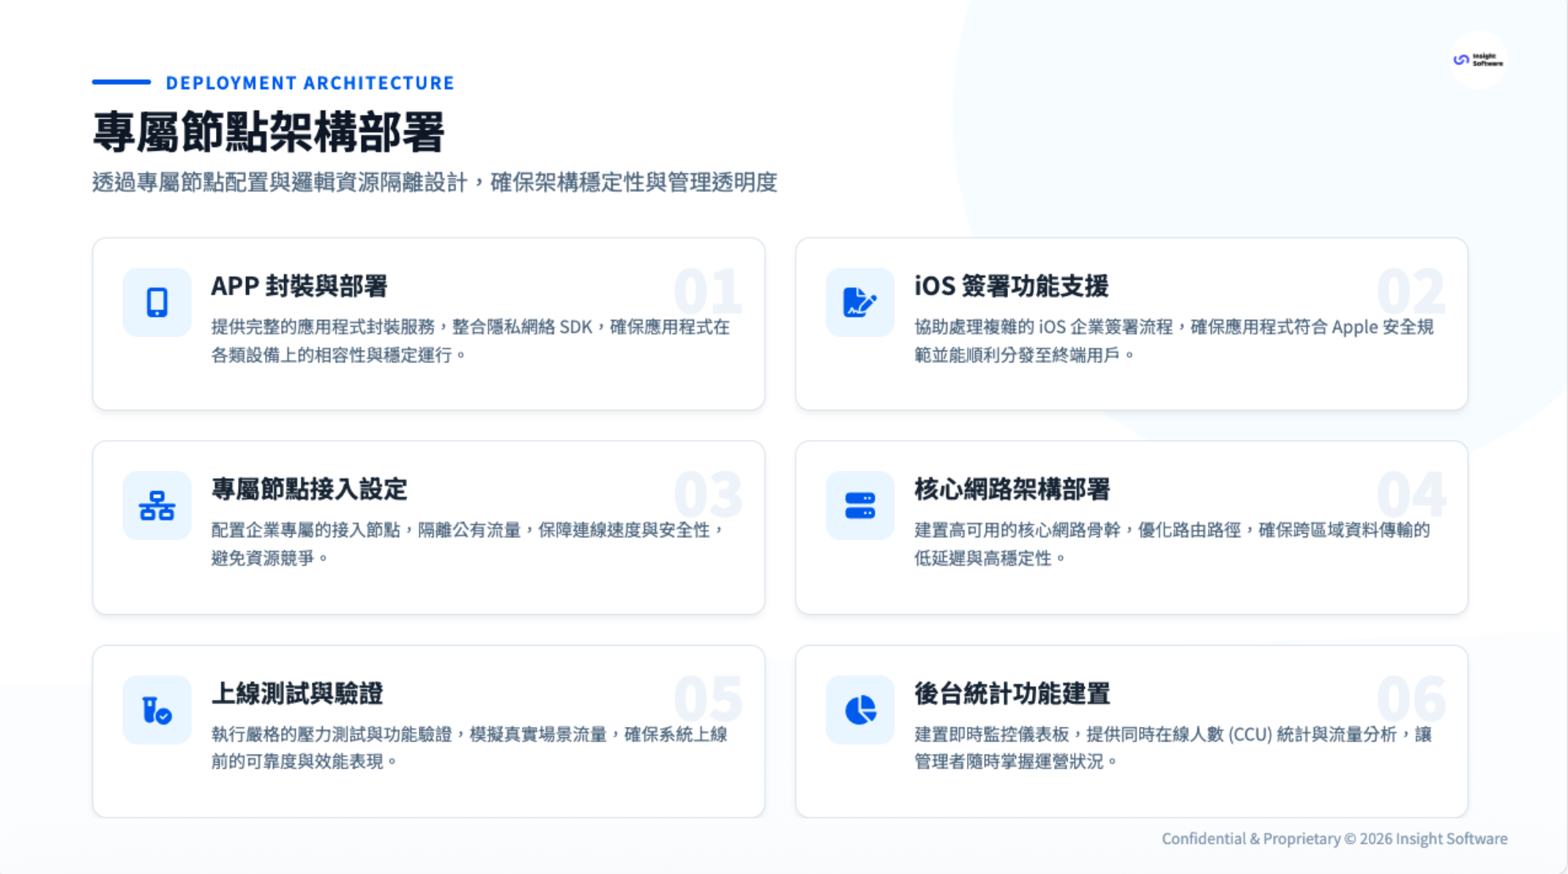Click the Confidential & Proprietary footer text

pyautogui.click(x=1334, y=839)
